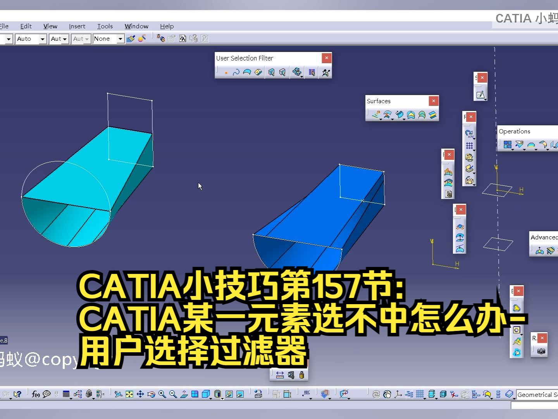
Task: Select the Curve Filter icon
Action: point(236,73)
